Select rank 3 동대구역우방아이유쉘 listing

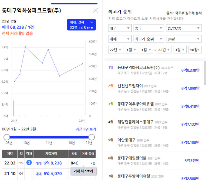click(154, 106)
